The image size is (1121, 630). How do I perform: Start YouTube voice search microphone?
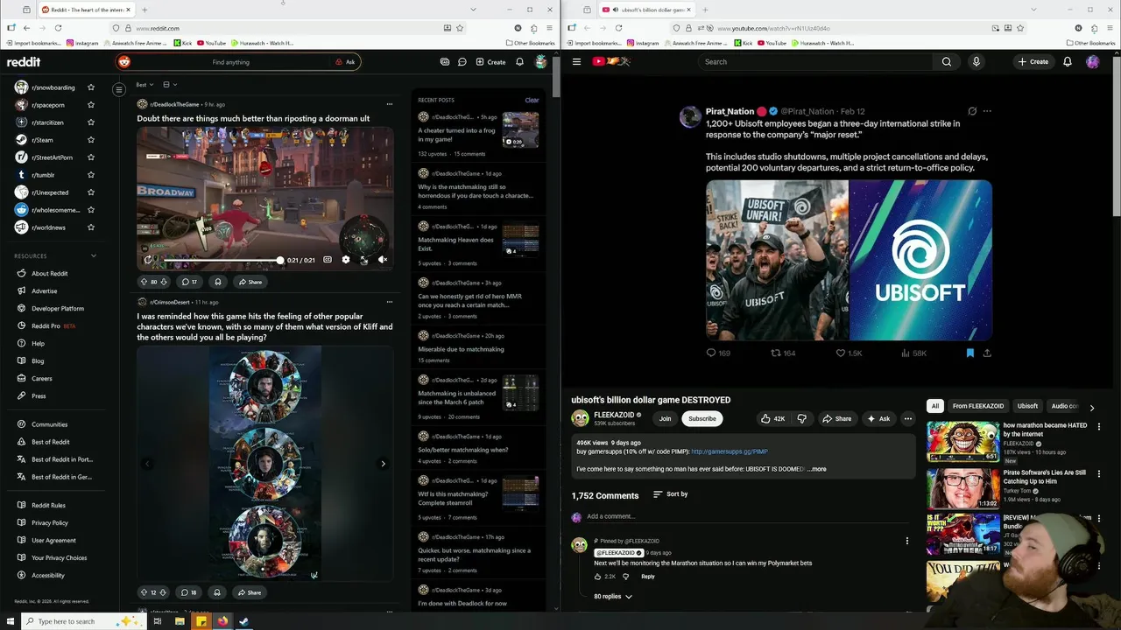(x=976, y=62)
